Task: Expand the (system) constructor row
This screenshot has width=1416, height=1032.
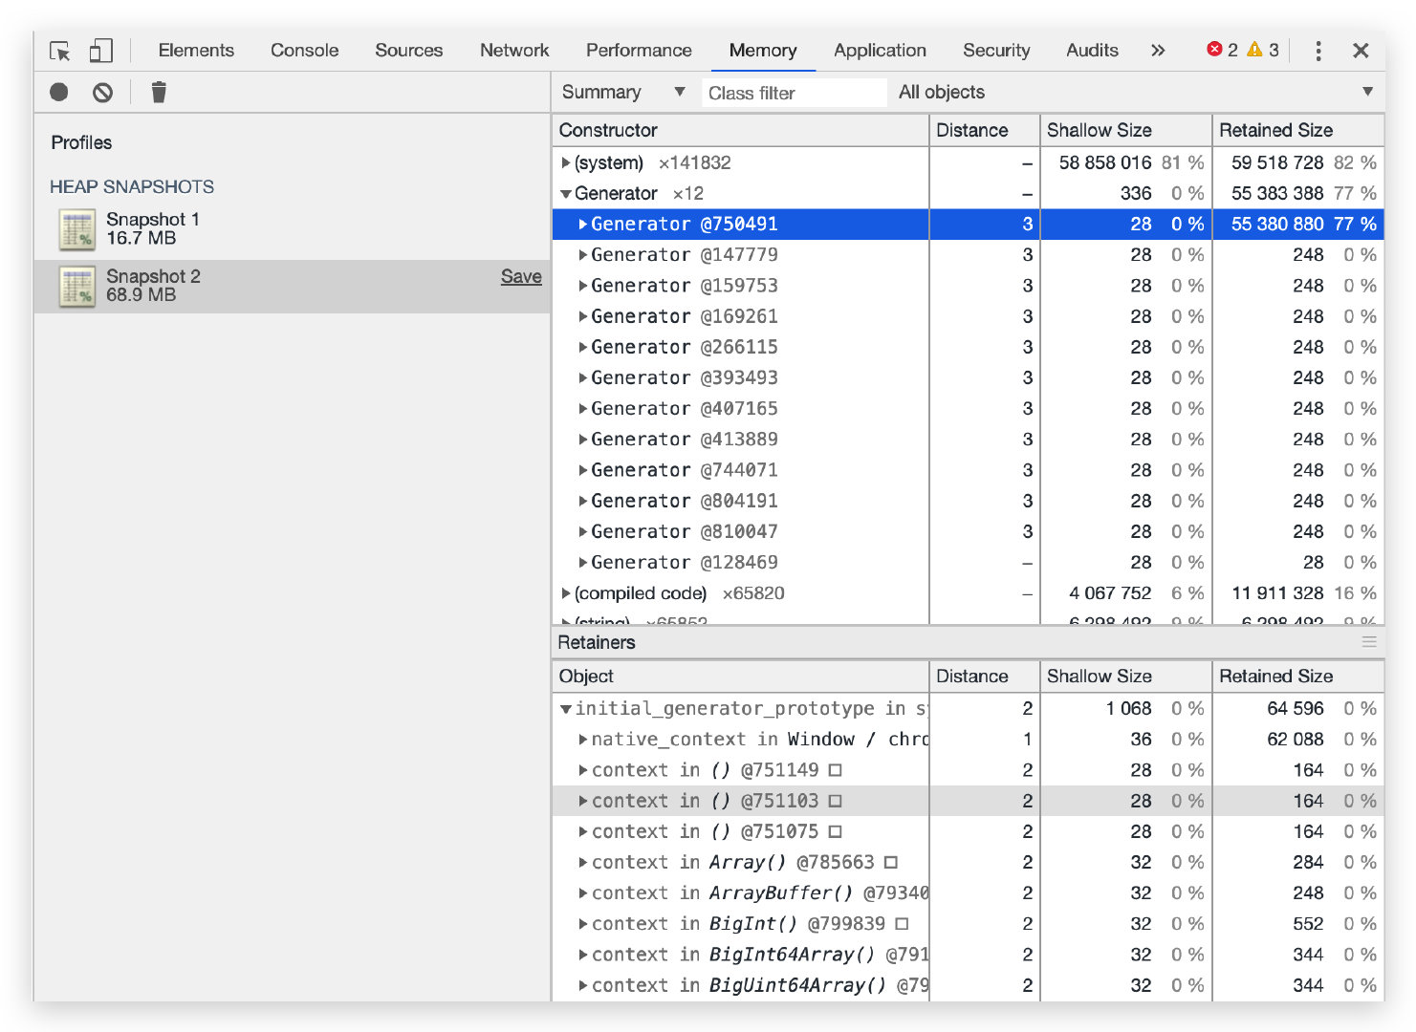Action: (565, 163)
